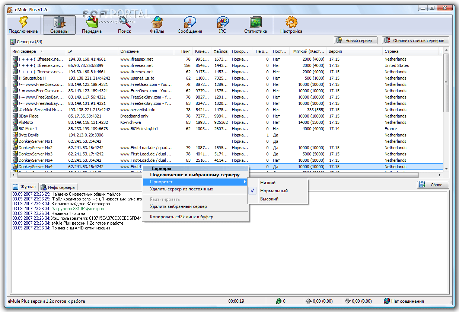Sort by Версия column header

tap(355, 51)
